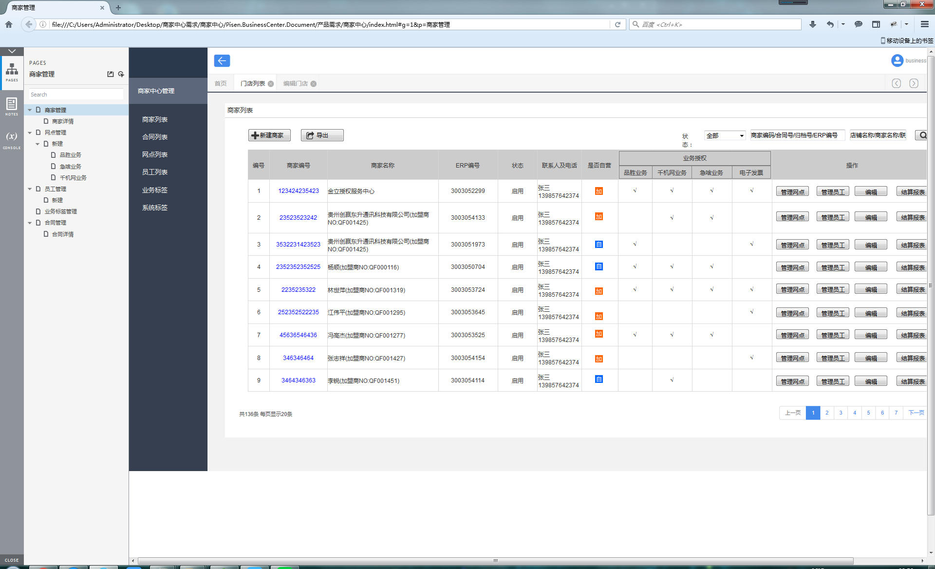Switch to the 编辑门店 tab
Image resolution: width=935 pixels, height=569 pixels.
(x=295, y=84)
